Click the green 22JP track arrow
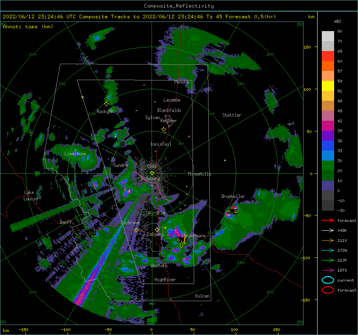Screen dimensions: 358x335 pyautogui.click(x=328, y=260)
